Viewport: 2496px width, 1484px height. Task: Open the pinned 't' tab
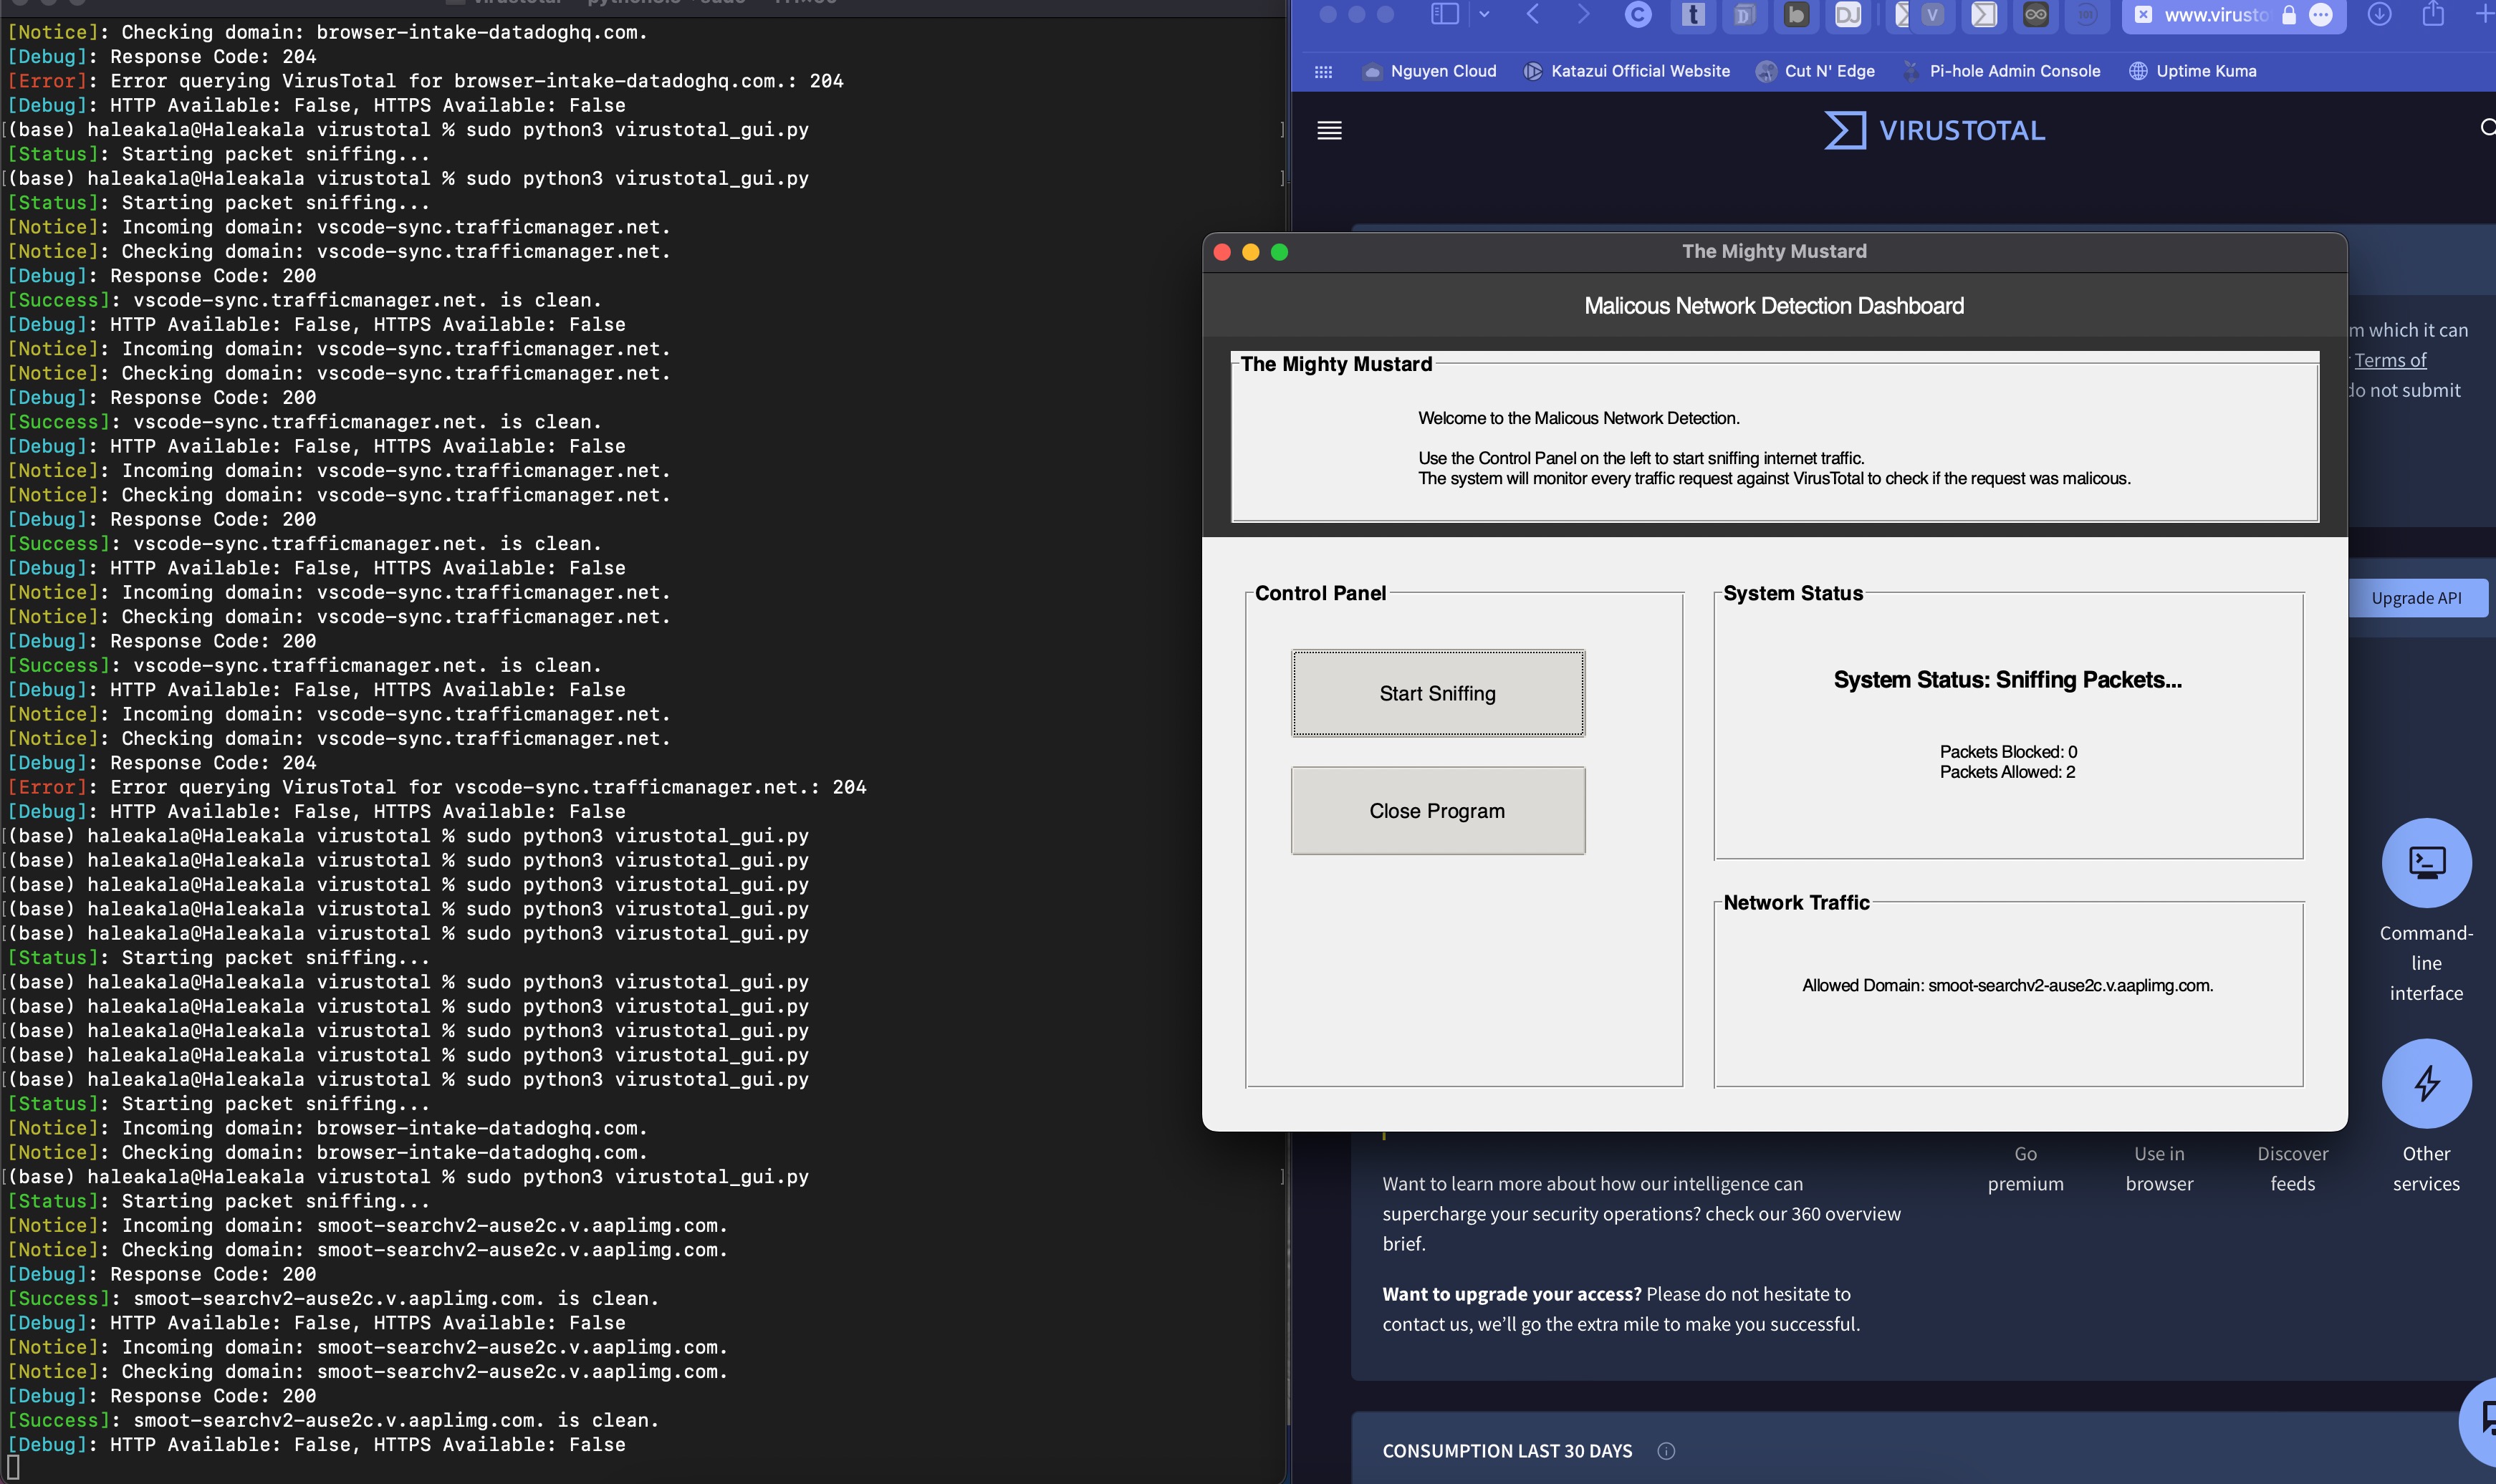pos(1692,14)
